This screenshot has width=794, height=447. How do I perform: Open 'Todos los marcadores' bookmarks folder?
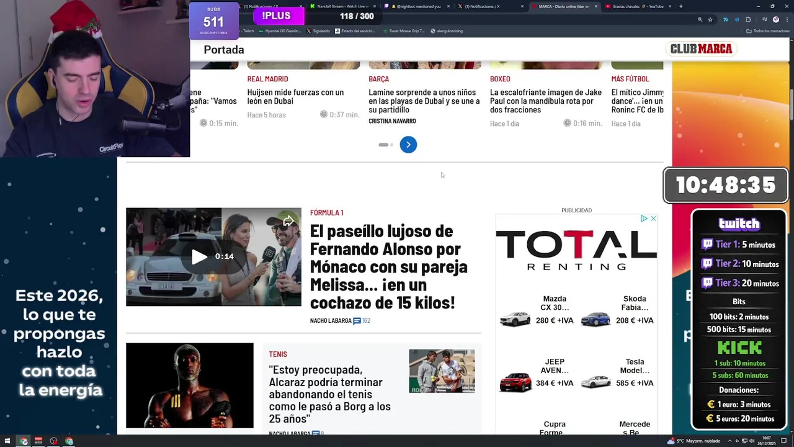768,31
